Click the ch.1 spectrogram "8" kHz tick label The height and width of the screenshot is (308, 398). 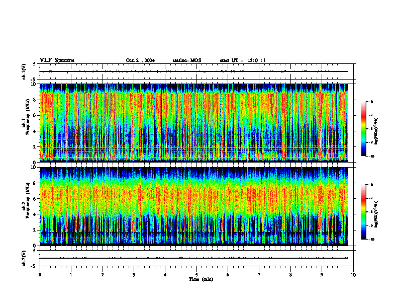pos(35,100)
